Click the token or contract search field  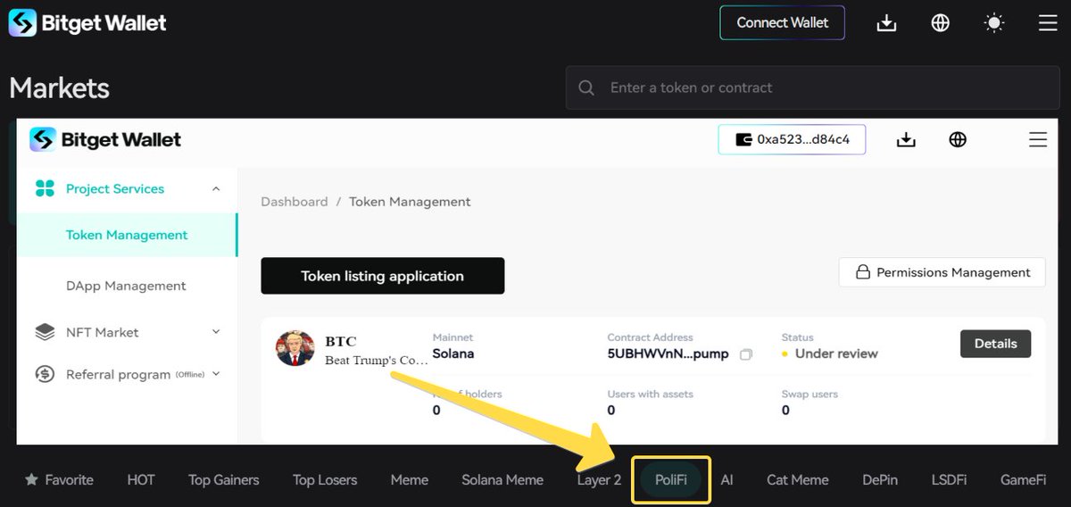tap(814, 87)
